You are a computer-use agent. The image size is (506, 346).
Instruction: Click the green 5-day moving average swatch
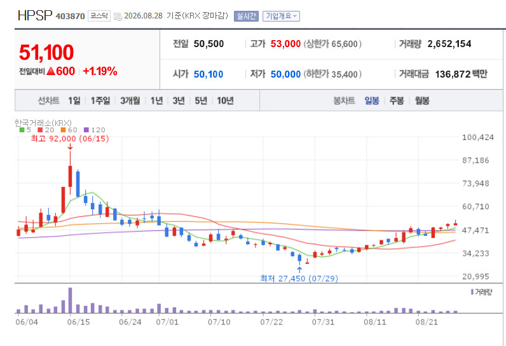click(x=22, y=130)
